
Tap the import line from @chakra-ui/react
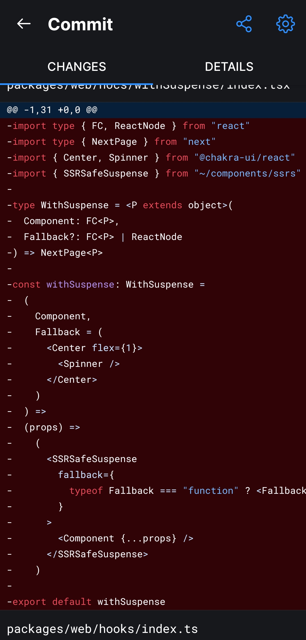[x=150, y=158]
